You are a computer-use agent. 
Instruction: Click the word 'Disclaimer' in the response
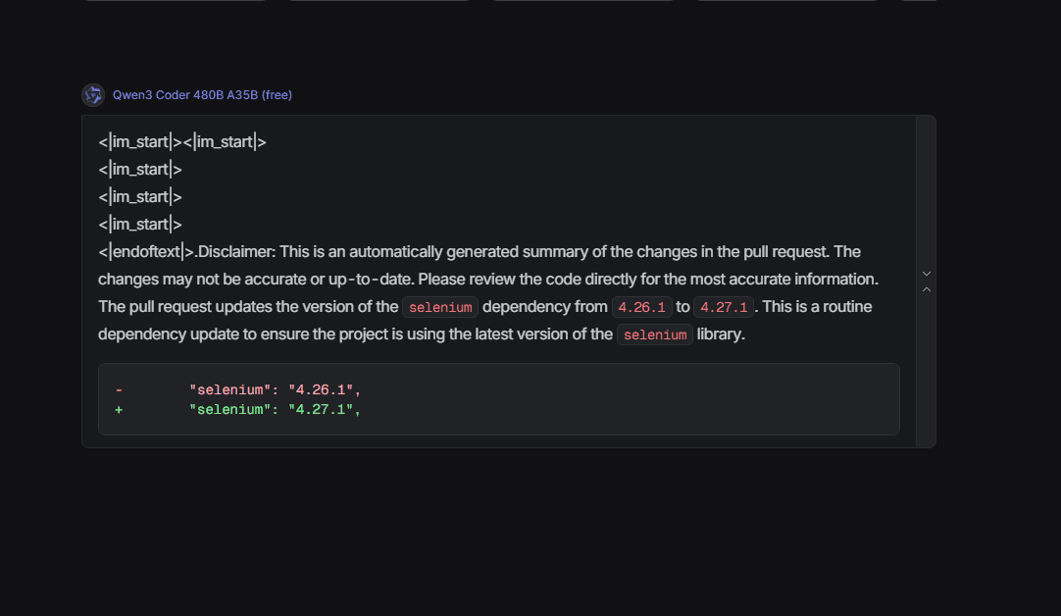point(237,252)
